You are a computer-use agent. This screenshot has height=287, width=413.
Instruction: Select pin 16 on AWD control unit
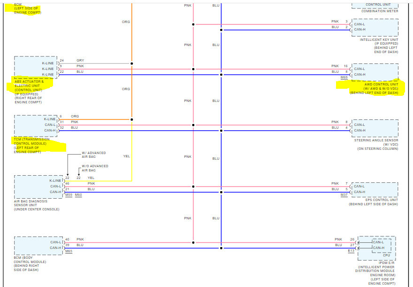345,66
